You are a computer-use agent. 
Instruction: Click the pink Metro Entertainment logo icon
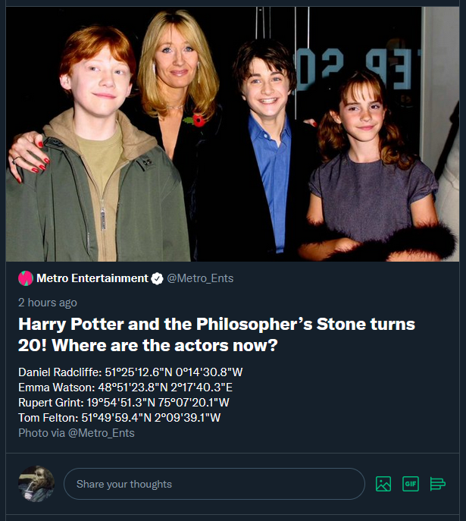[26, 278]
